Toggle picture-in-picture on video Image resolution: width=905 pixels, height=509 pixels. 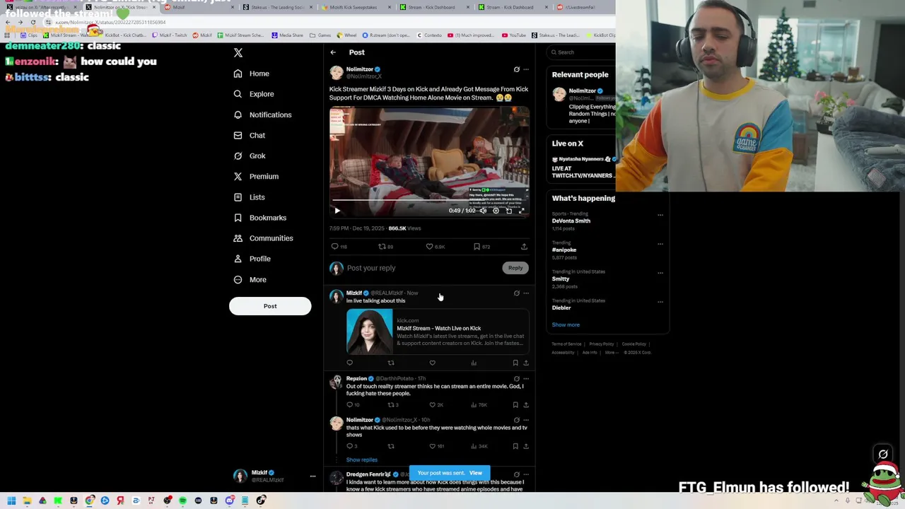tap(508, 211)
